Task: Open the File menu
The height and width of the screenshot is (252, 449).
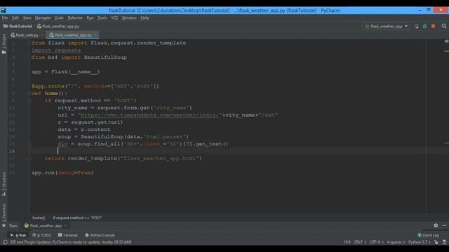Action: [5, 17]
